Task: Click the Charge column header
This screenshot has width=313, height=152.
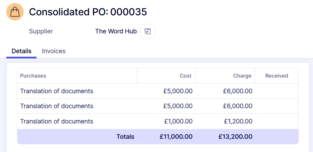Action: tap(242, 76)
